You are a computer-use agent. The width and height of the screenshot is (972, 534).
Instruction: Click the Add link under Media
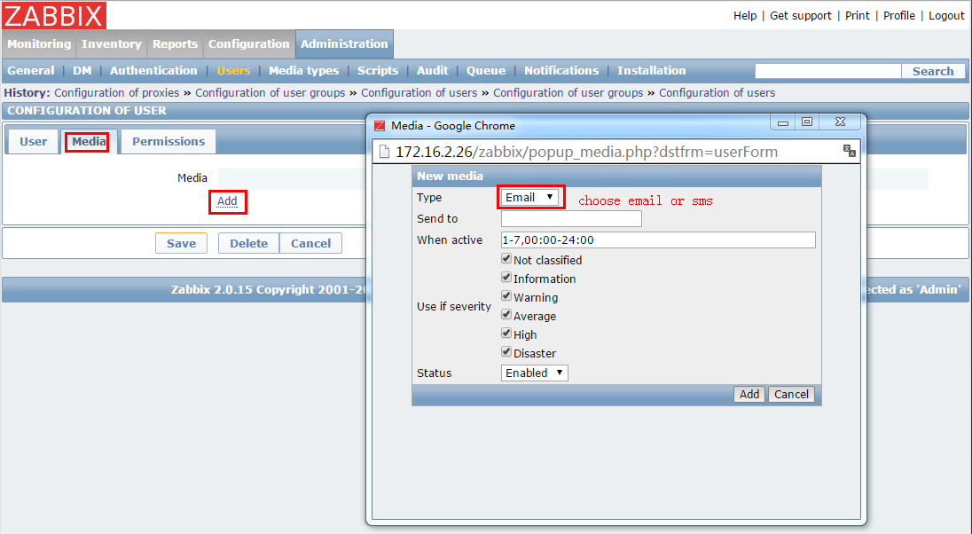227,201
